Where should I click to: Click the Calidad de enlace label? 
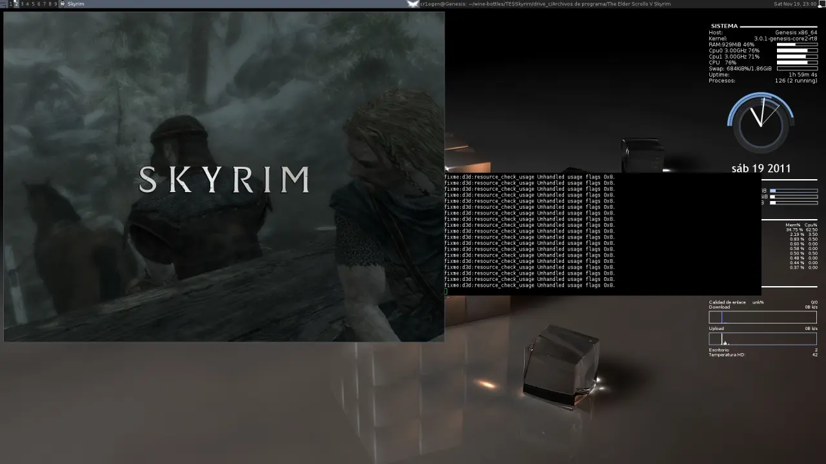point(727,302)
